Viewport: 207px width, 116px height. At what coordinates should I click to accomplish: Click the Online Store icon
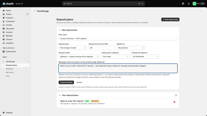pyautogui.click(x=4, y=52)
